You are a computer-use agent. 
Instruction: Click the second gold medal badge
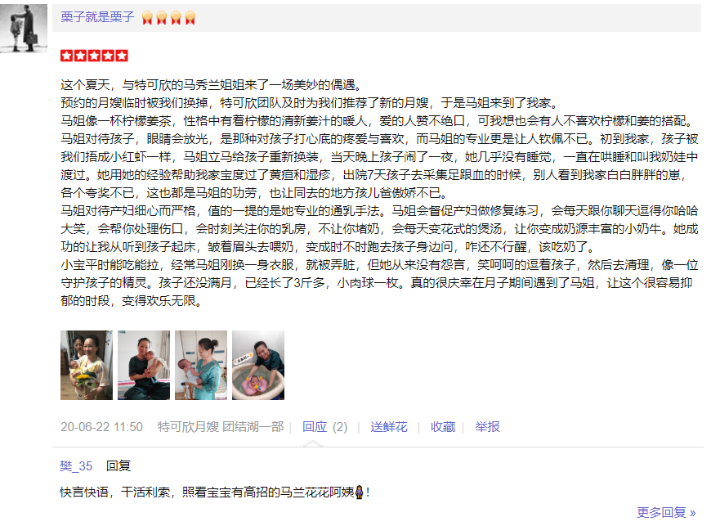point(162,18)
